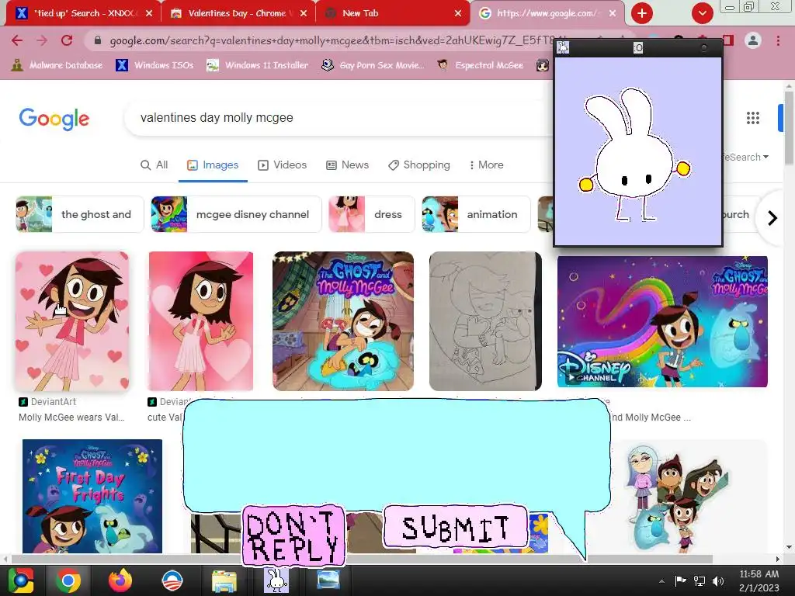The image size is (795, 596).
Task: Open Malware Database bookmark
Action: pyautogui.click(x=57, y=65)
